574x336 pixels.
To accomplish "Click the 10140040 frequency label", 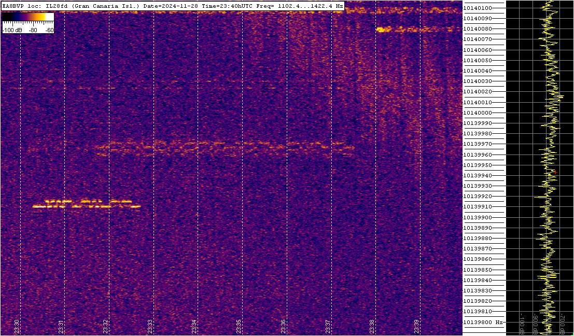I will (477, 71).
